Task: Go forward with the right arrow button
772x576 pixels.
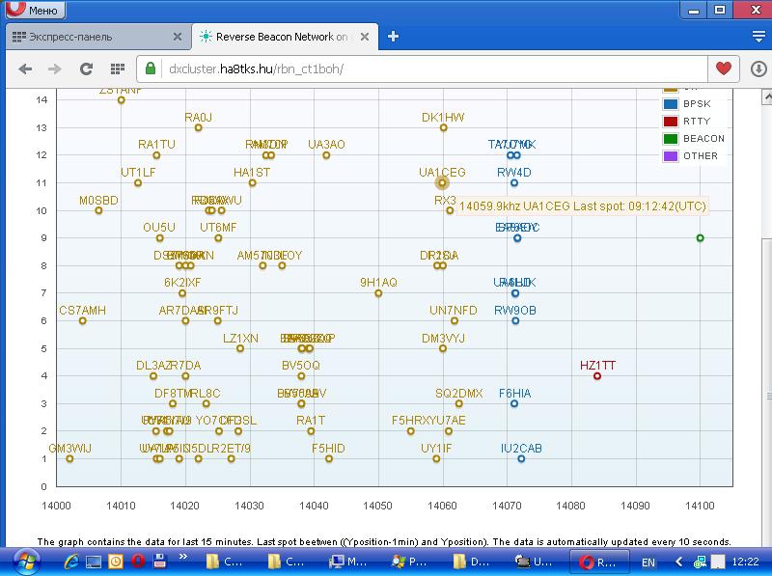Action: click(x=55, y=69)
